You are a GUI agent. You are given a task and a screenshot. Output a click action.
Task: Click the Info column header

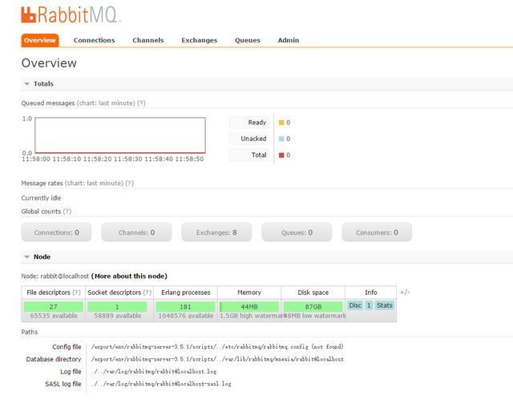pyautogui.click(x=371, y=293)
